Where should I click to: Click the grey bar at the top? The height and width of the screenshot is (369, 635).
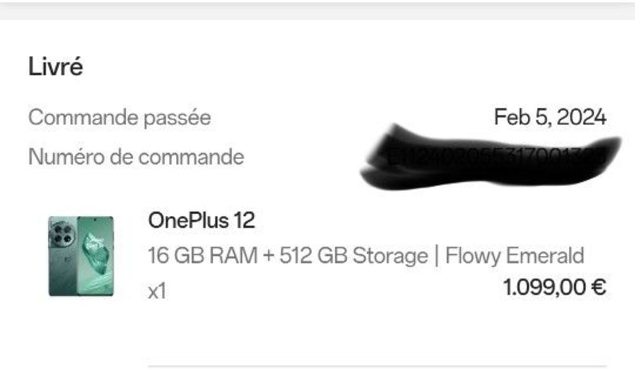[317, 9]
